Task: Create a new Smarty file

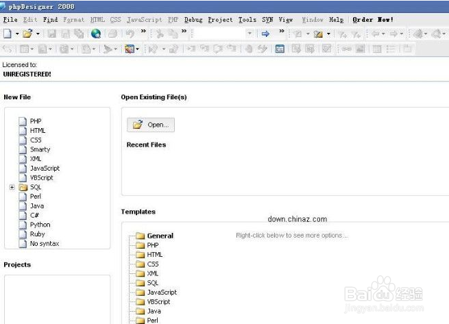Action: (x=40, y=150)
